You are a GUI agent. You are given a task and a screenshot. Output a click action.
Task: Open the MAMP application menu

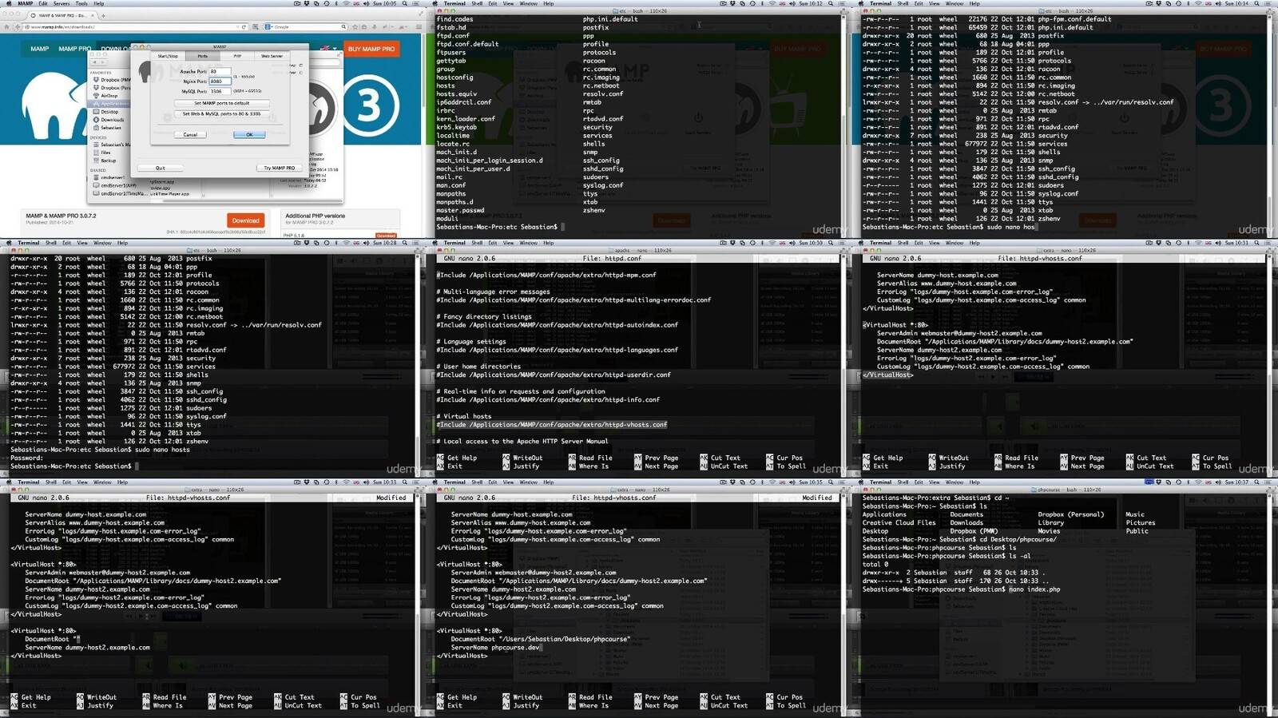[x=26, y=3]
